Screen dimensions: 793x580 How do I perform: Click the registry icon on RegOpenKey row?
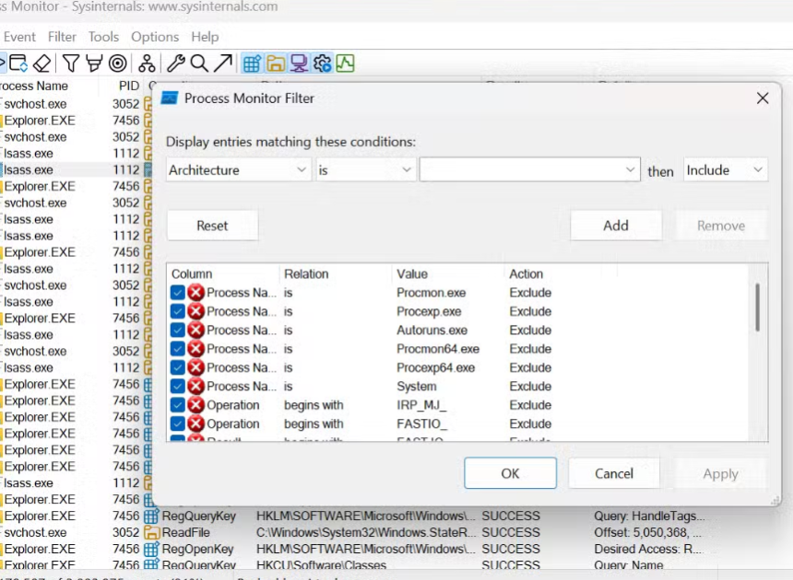coord(151,550)
